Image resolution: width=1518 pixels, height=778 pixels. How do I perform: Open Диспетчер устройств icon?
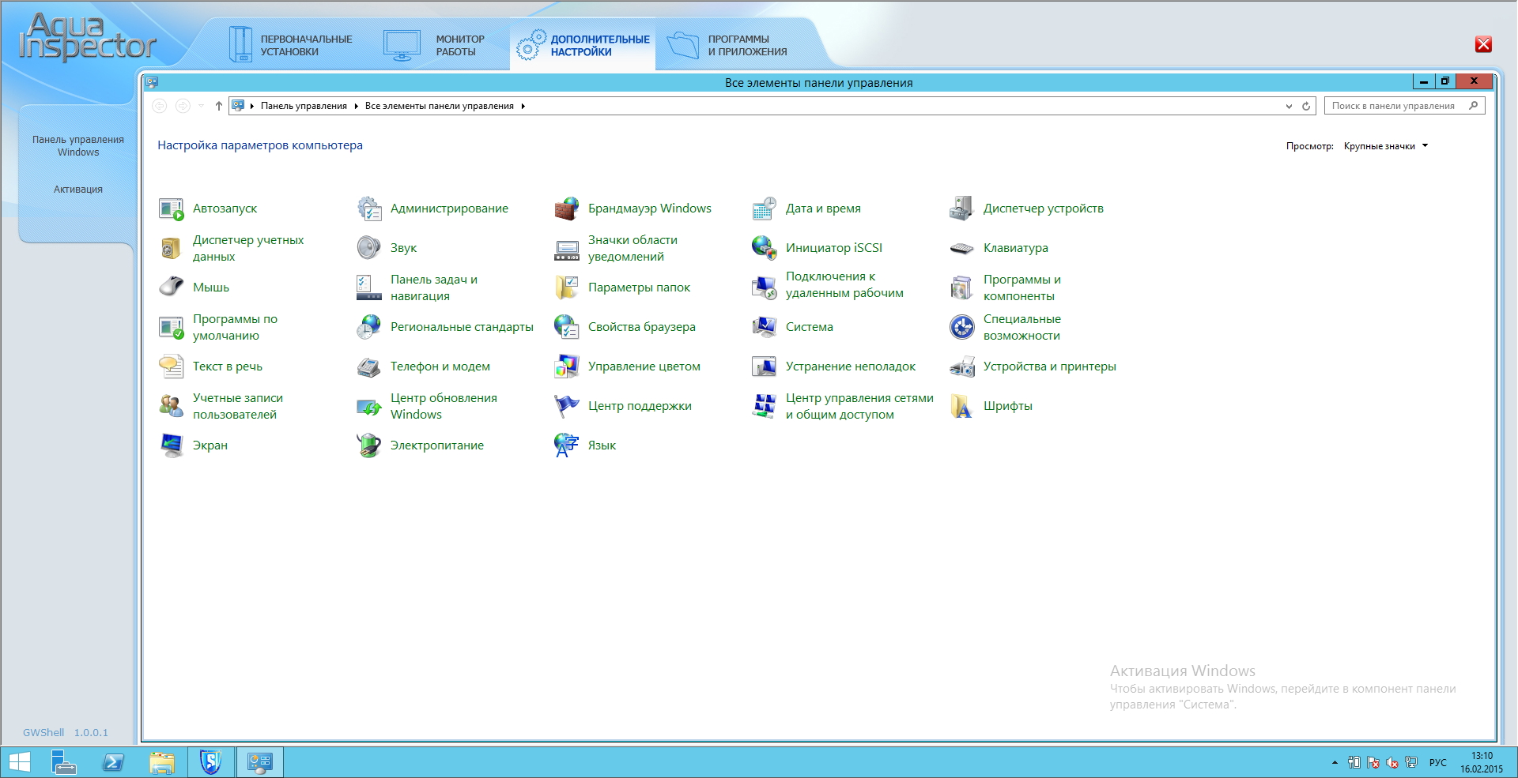(x=961, y=209)
